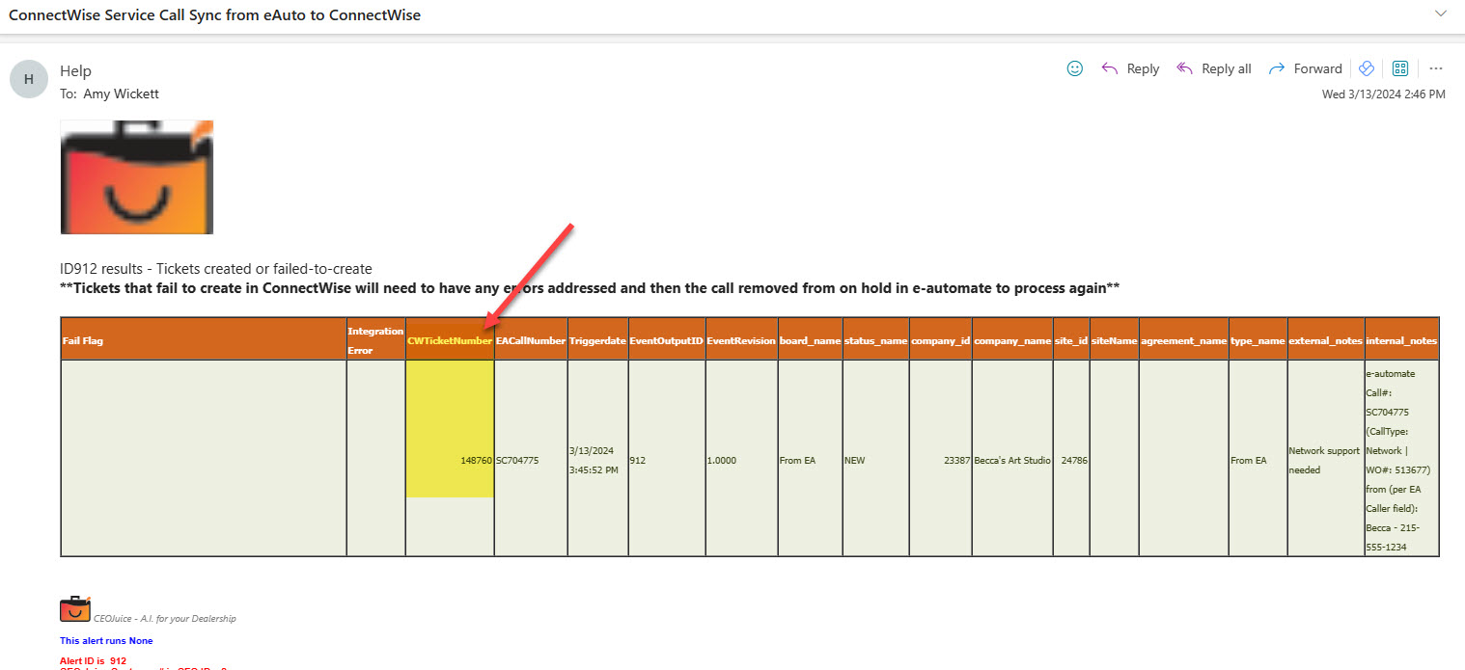Select call number SC704775 cell
Image resolution: width=1465 pixels, height=670 pixels.
click(531, 459)
